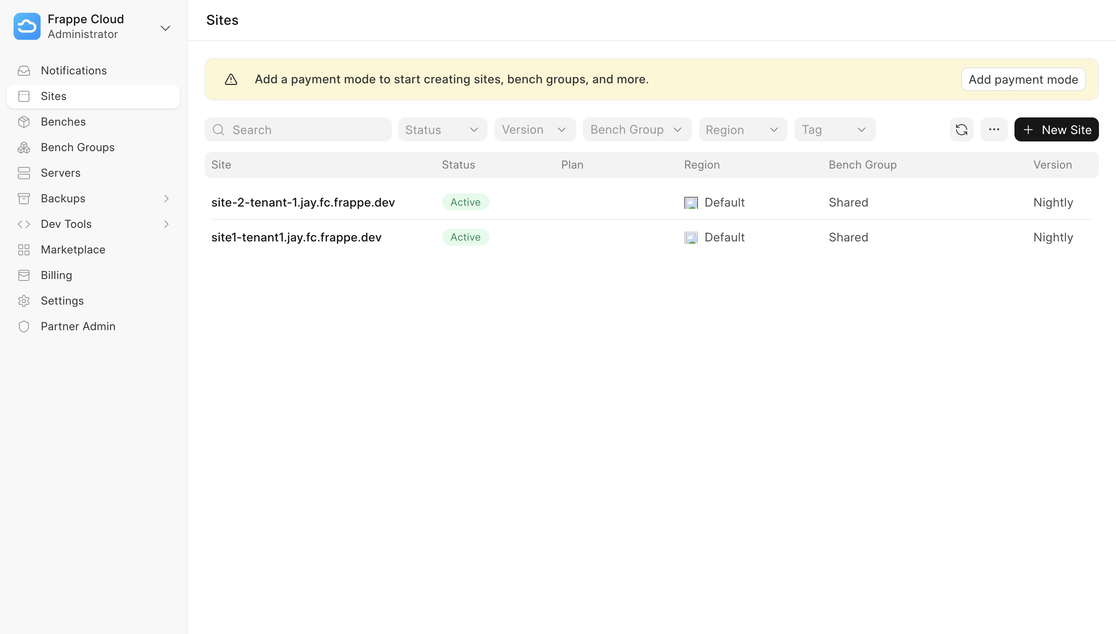Click the refresh sites icon
Image resolution: width=1116 pixels, height=634 pixels.
961,129
